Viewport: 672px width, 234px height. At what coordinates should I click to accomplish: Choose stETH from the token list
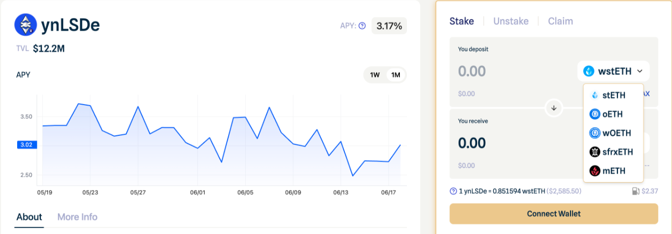pos(613,95)
